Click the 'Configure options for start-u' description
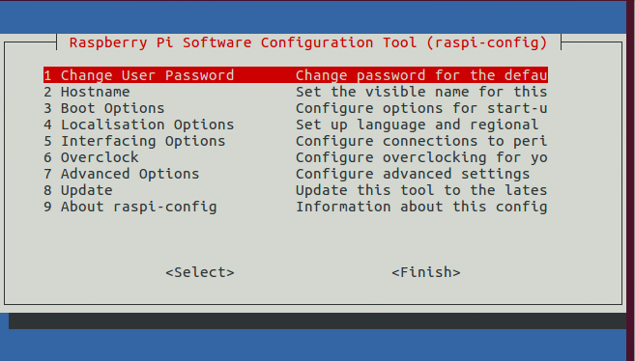The height and width of the screenshot is (361, 635). (421, 108)
